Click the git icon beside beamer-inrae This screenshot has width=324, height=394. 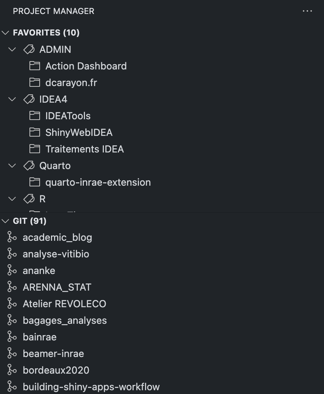pyautogui.click(x=12, y=354)
